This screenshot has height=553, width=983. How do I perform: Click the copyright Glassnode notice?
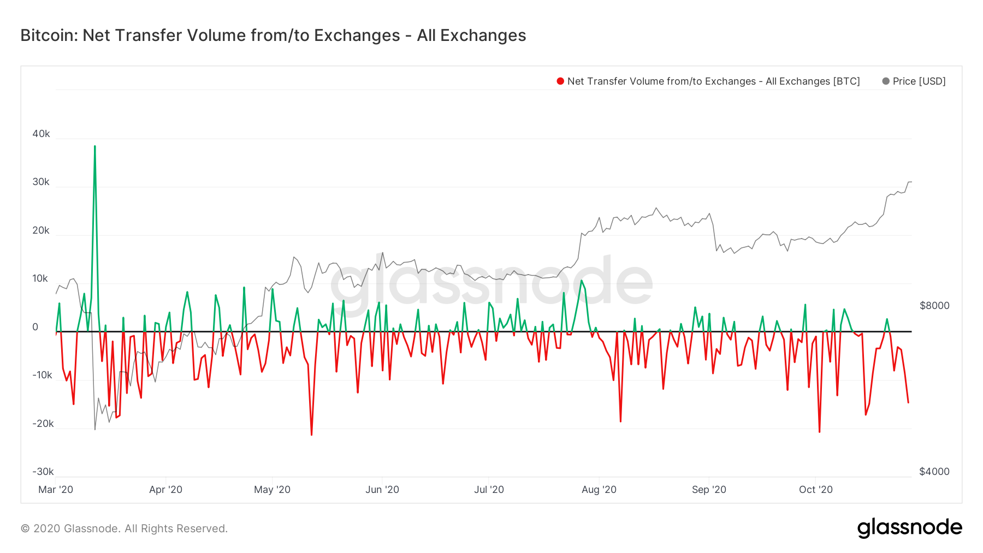click(124, 528)
